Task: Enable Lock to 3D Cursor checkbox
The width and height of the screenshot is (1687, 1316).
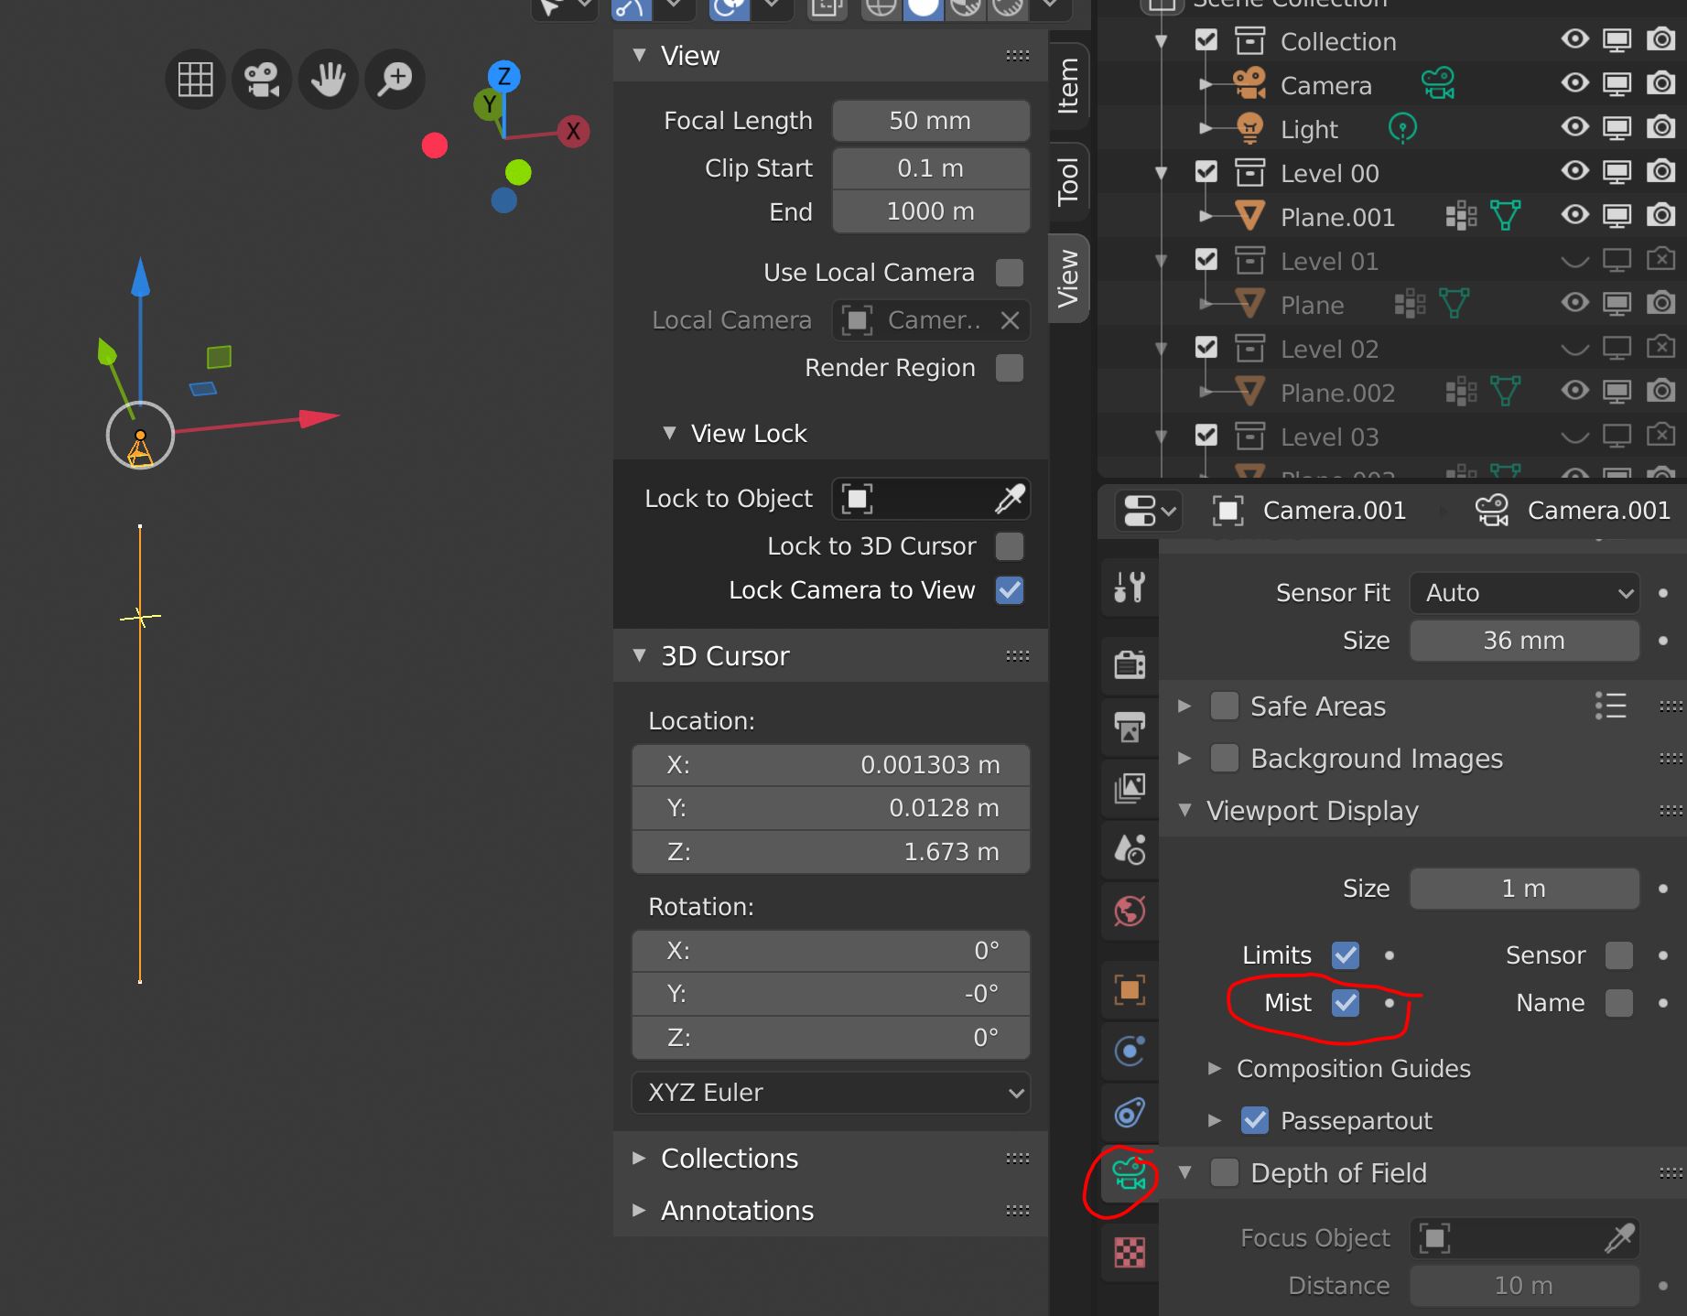Action: tap(1009, 546)
